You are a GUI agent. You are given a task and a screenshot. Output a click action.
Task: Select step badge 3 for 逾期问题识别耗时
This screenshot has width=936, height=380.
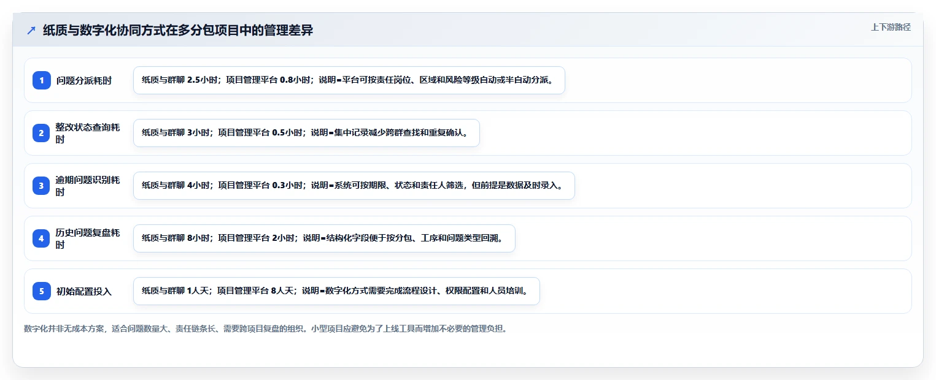[42, 186]
